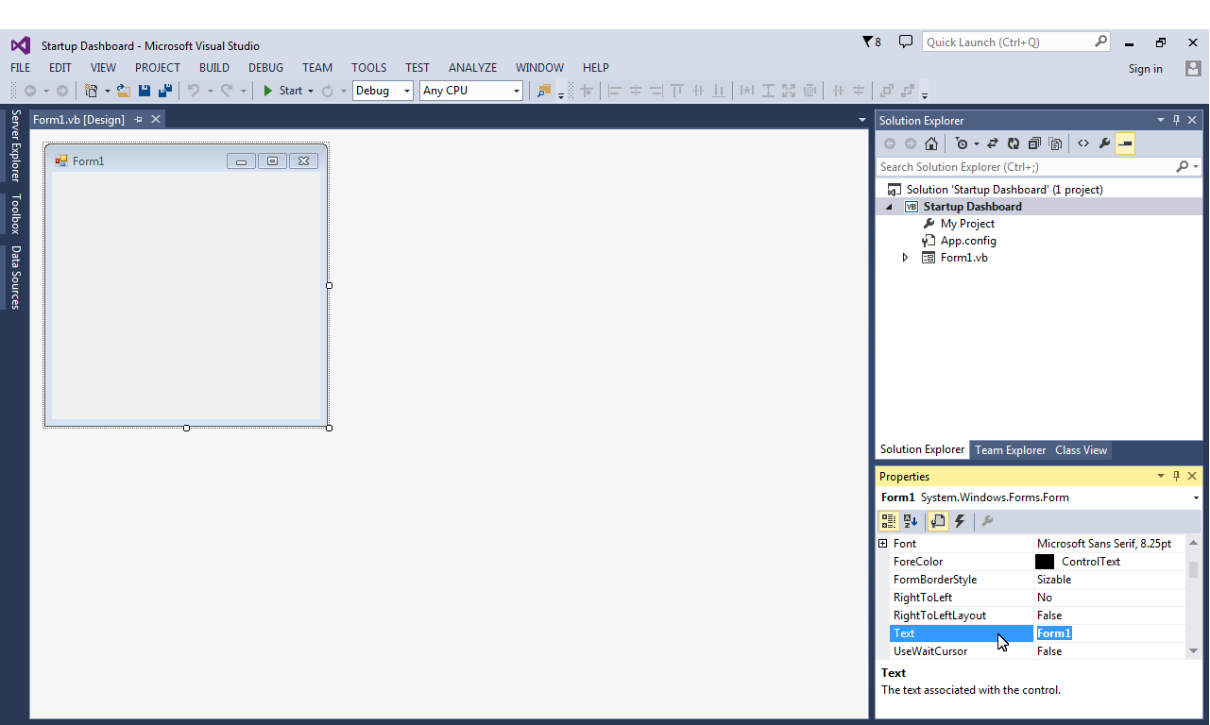Open the Data Sources side tab

[x=15, y=278]
